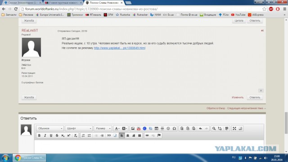
Task: Open REaLmiST user profile link
Action: 30,30
